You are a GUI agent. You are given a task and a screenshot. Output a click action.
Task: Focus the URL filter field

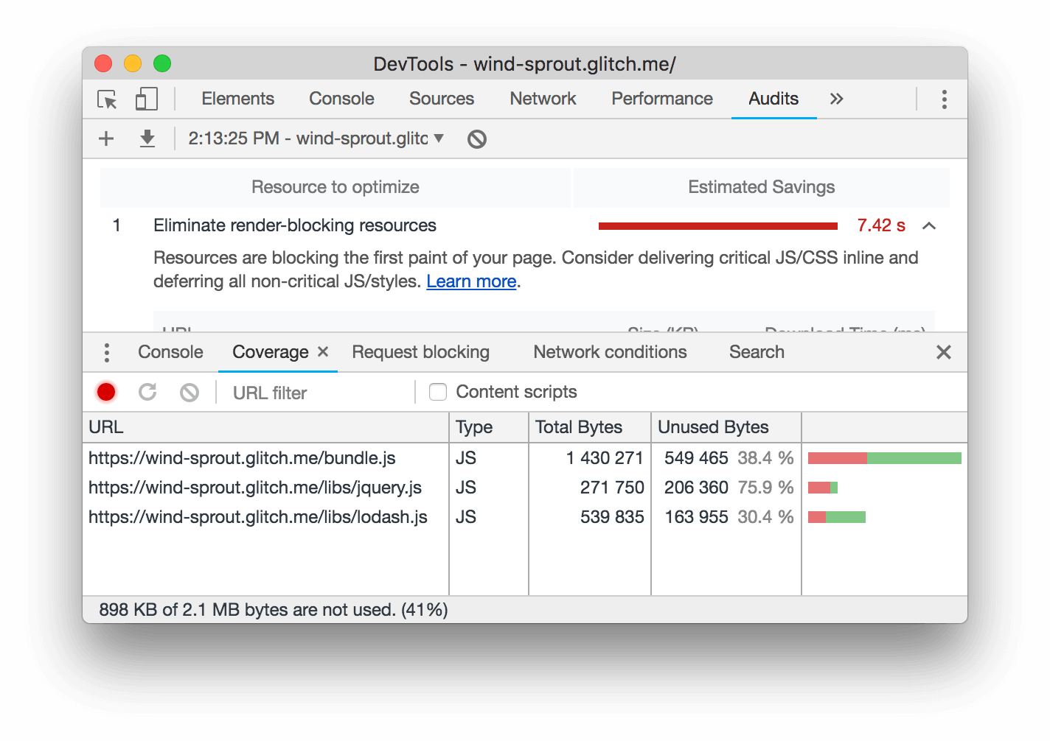(x=317, y=393)
